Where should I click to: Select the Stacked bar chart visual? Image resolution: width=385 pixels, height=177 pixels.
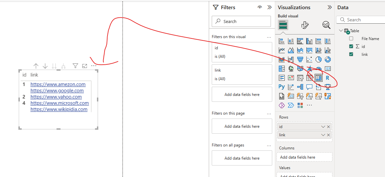pyautogui.click(x=282, y=41)
